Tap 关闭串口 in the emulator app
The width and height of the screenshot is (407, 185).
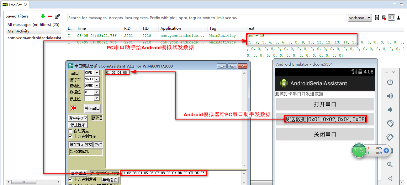(325, 134)
